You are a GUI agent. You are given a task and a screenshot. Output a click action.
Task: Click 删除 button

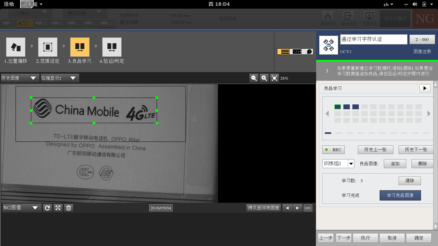423,164
